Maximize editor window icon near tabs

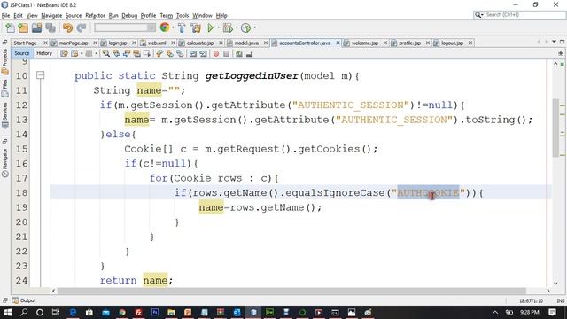pos(562,42)
